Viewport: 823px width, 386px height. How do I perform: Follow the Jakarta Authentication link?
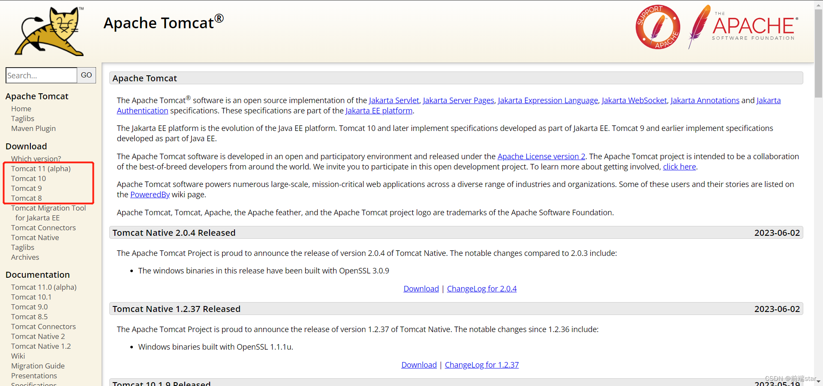tap(142, 111)
